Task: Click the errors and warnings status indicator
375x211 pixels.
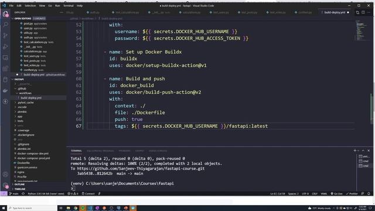Action: (x=73, y=194)
